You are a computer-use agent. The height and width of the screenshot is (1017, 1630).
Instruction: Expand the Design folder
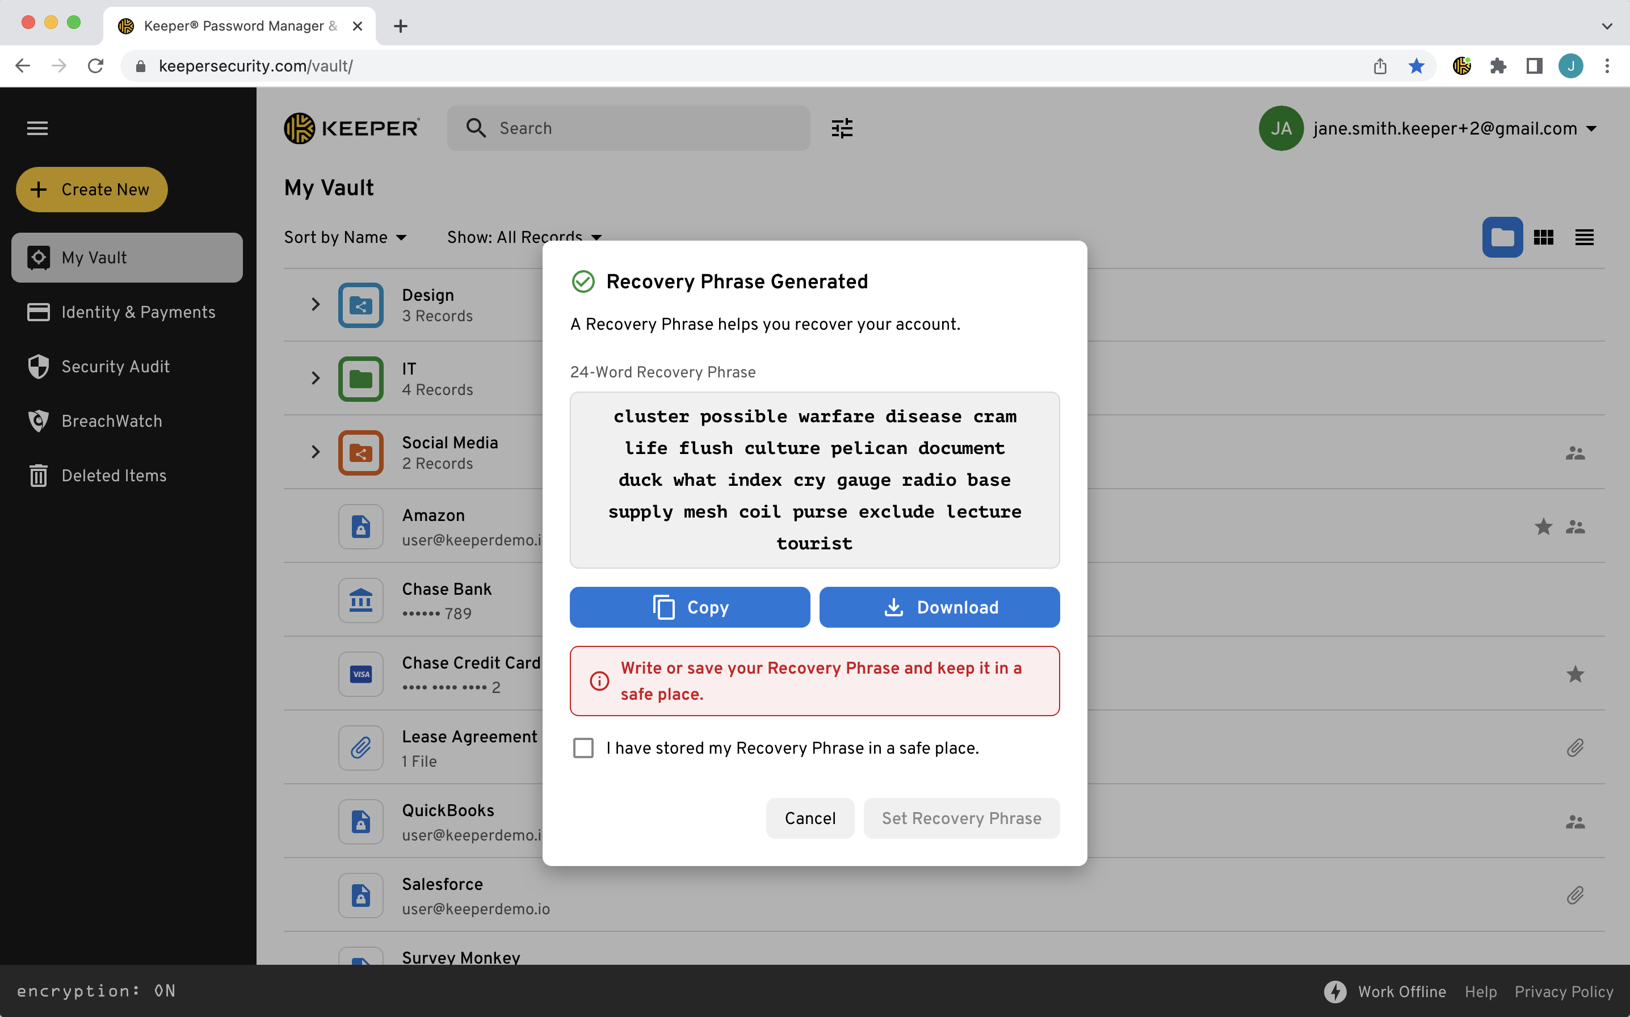pos(316,305)
